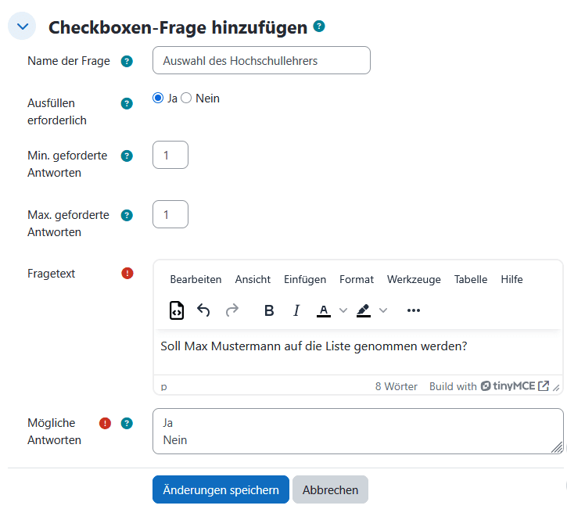Open the highlight color dropdown arrow
567x509 pixels.
383,310
